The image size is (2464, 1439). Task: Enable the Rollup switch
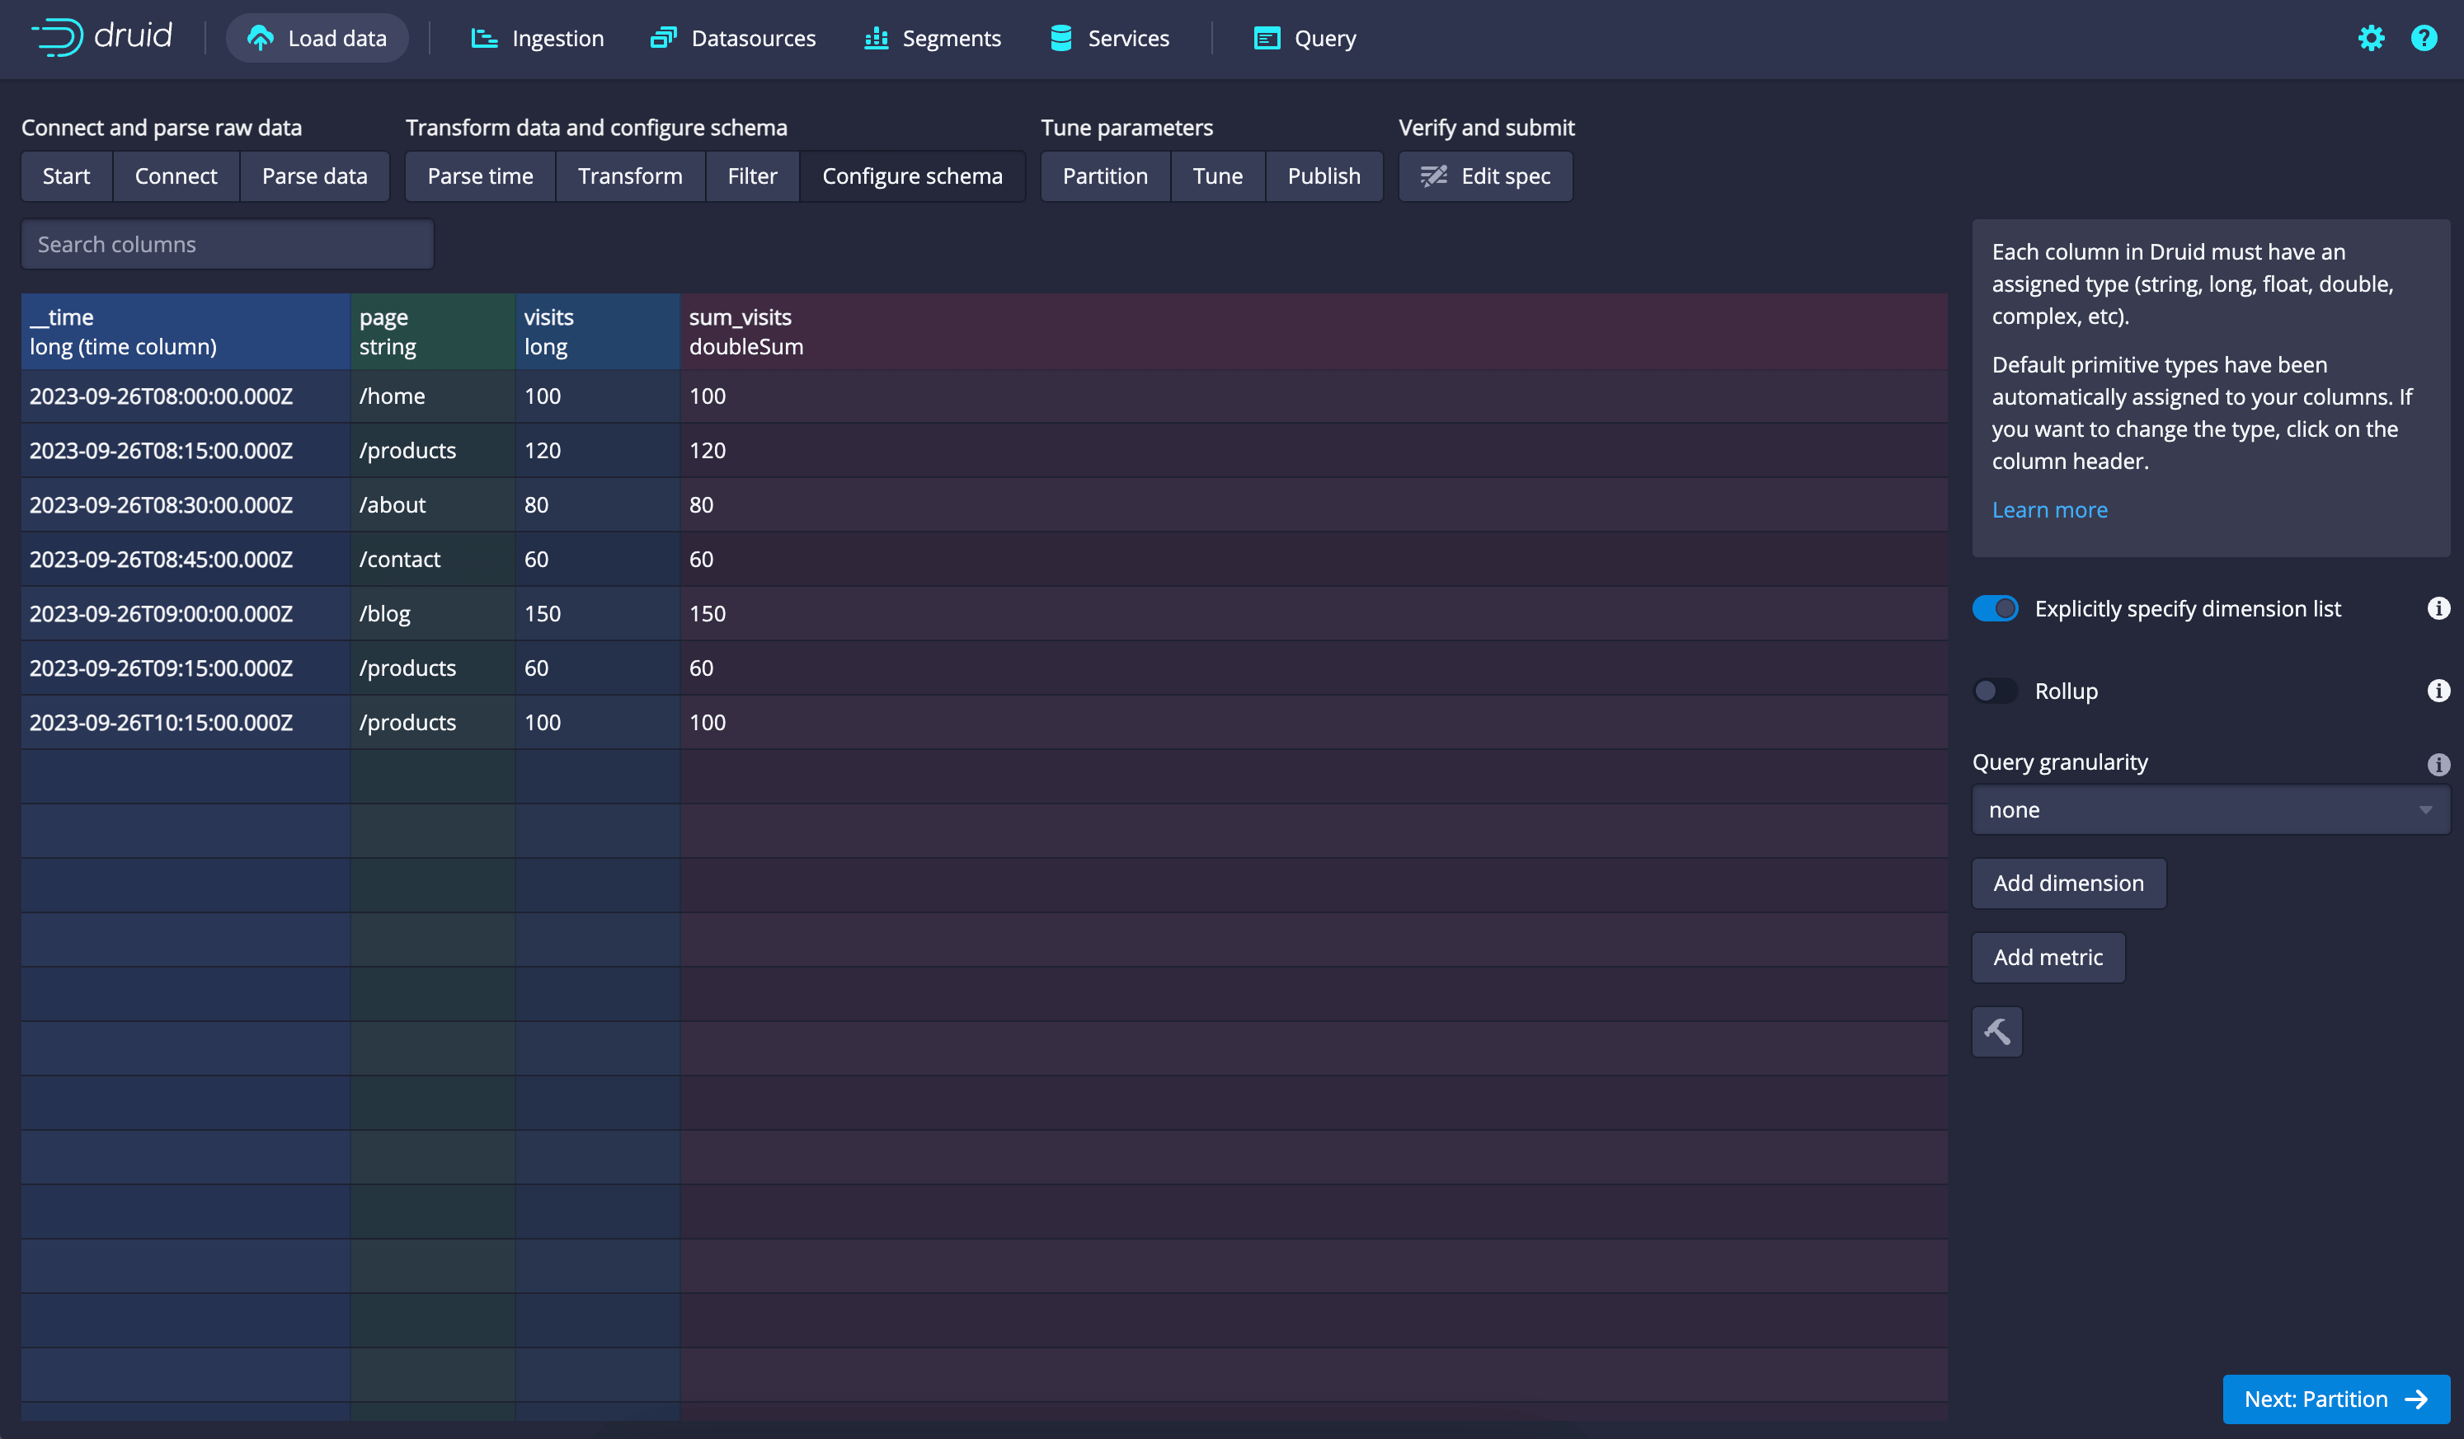tap(1995, 691)
